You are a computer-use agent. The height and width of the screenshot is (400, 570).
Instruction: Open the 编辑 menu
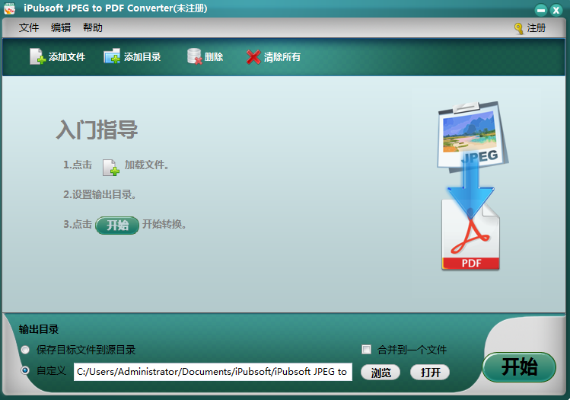tap(61, 27)
